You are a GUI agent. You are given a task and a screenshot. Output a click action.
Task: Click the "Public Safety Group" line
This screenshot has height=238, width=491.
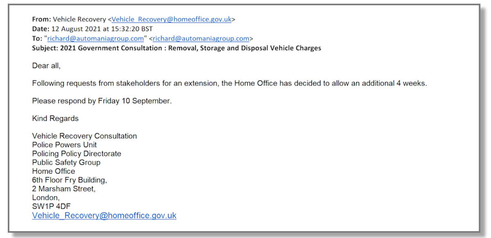(66, 162)
